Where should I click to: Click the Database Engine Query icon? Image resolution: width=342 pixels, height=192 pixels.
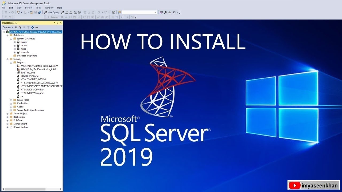point(63,12)
